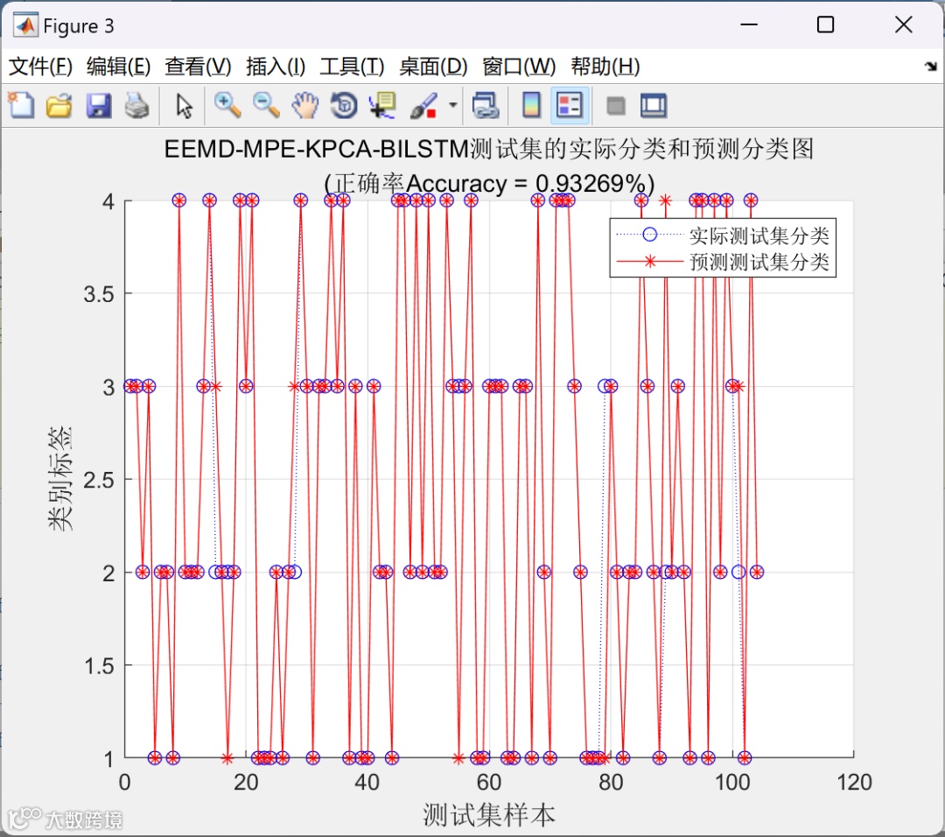The width and height of the screenshot is (945, 837).
Task: Save the figure with the floppy disk icon
Action: (x=98, y=106)
